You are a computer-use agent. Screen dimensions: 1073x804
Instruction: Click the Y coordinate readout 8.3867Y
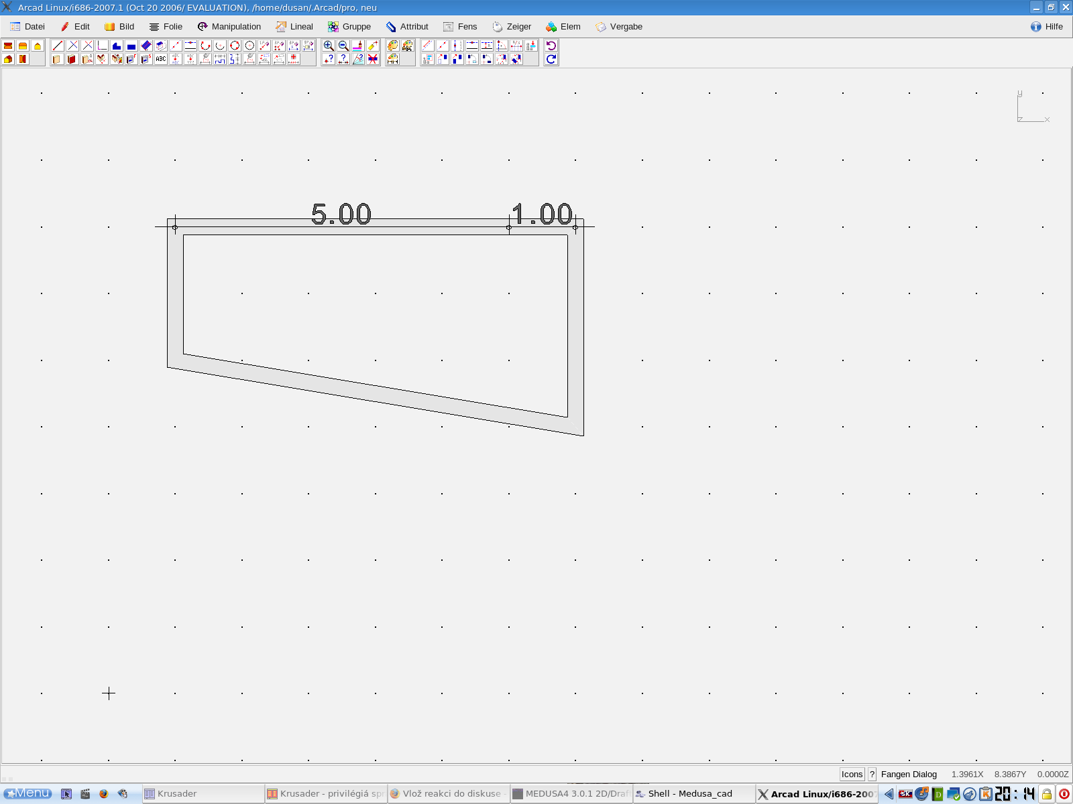tap(1010, 774)
